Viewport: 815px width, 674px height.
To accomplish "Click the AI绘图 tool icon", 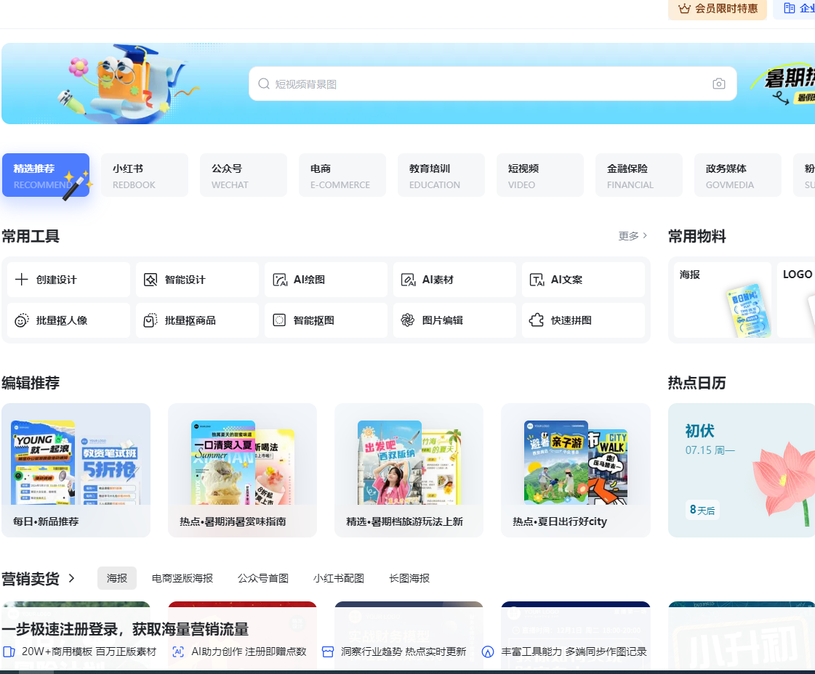I will pos(280,280).
